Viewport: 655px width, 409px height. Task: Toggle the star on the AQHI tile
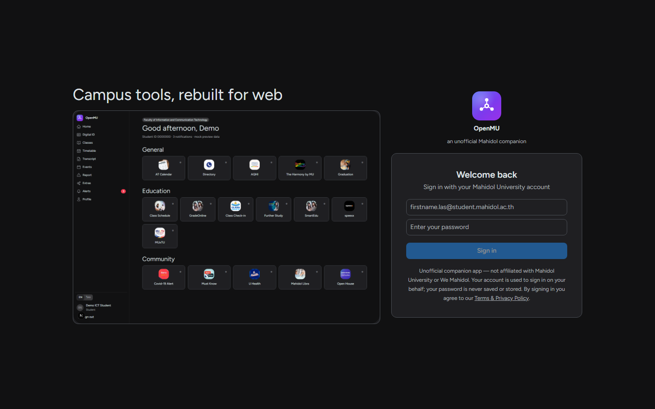[x=272, y=162]
